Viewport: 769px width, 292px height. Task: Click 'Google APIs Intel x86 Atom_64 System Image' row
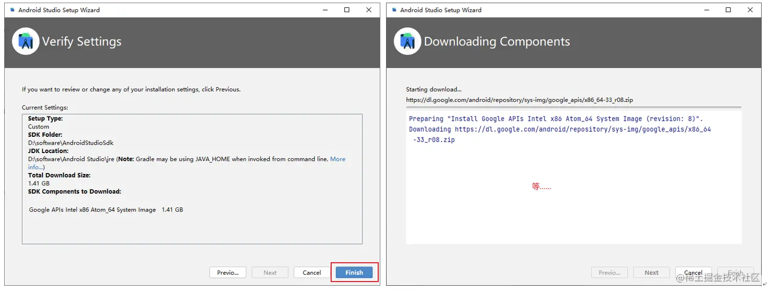[x=106, y=209]
